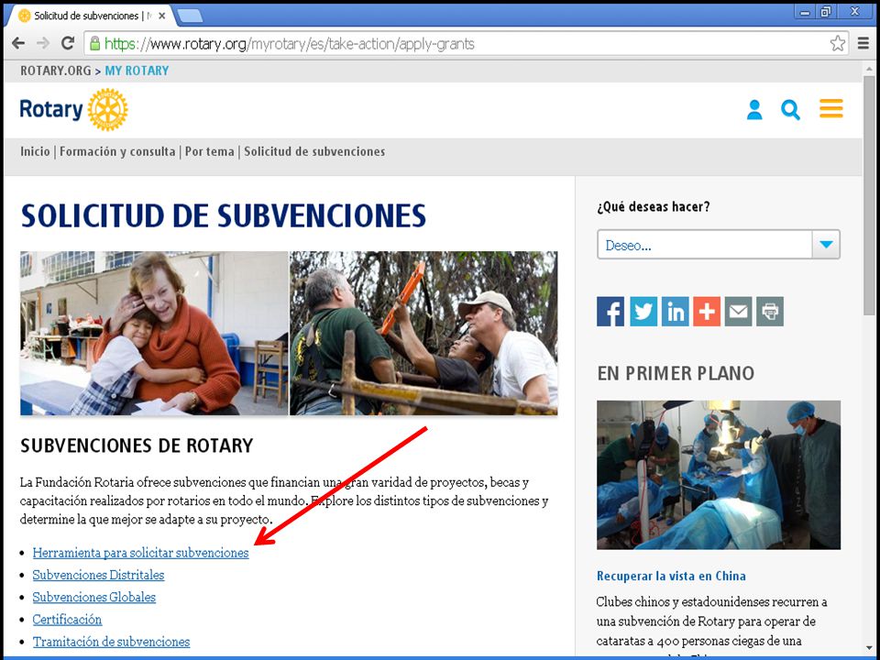Click the eye surgery room photo

pyautogui.click(x=719, y=475)
